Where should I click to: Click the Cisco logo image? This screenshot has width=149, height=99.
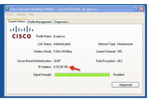pos(22,32)
